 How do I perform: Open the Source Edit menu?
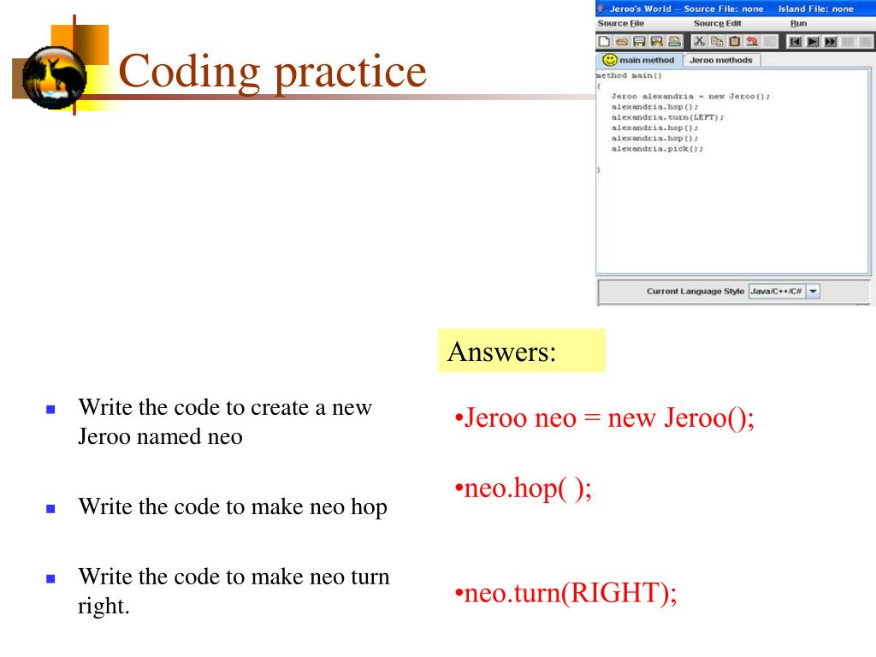[x=718, y=23]
